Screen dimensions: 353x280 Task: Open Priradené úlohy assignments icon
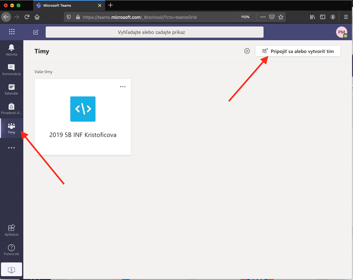click(x=12, y=109)
